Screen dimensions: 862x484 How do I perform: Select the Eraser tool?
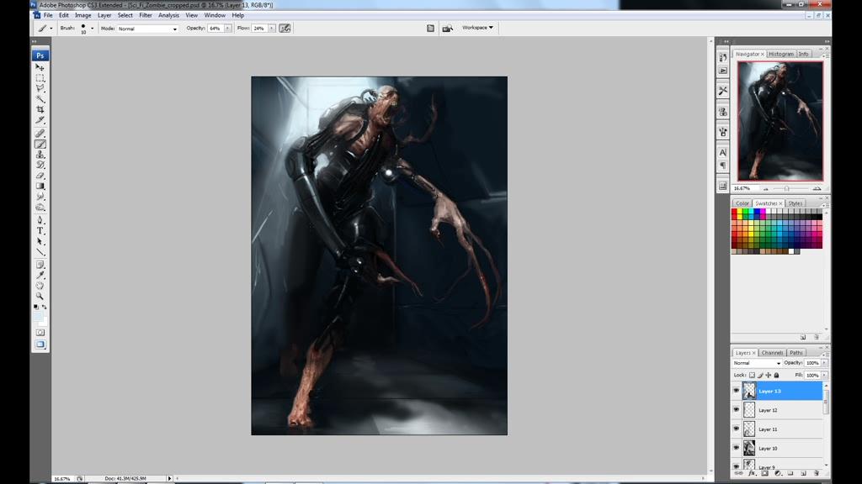[40, 176]
